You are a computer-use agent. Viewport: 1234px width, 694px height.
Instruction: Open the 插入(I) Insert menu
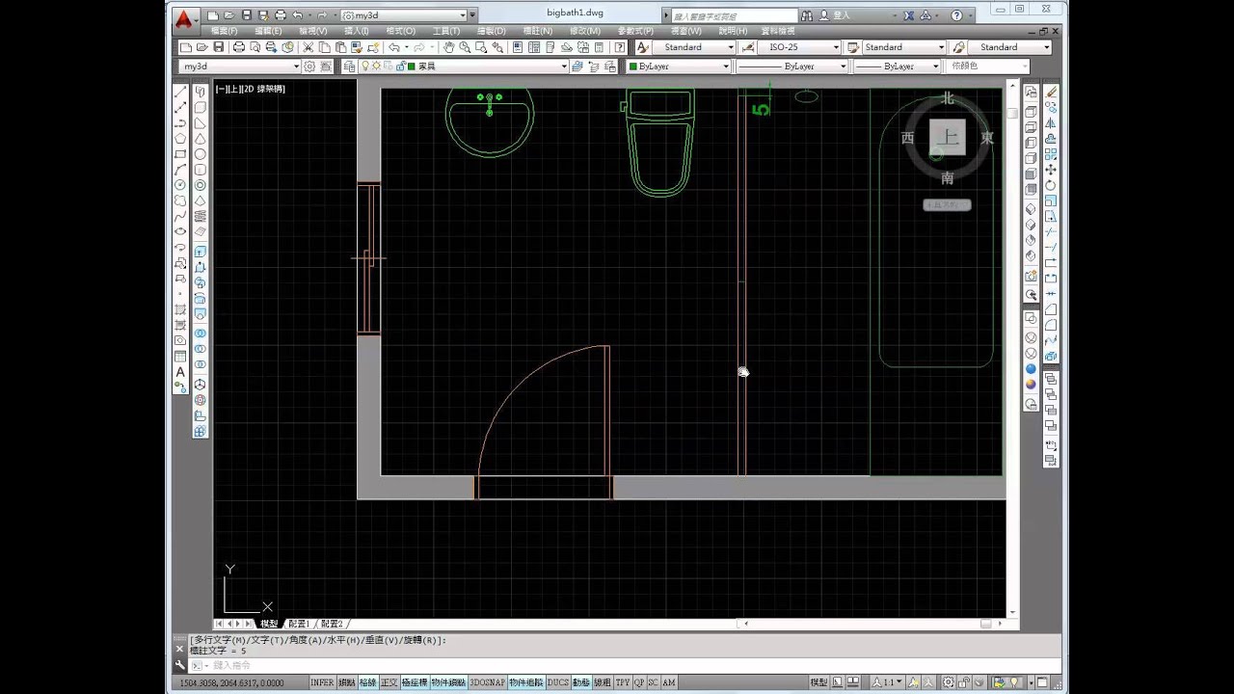pyautogui.click(x=357, y=31)
